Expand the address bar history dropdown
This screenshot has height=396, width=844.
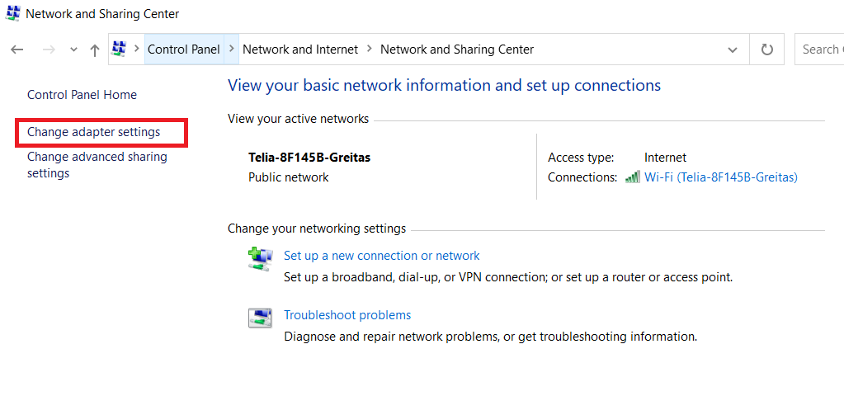tap(733, 50)
